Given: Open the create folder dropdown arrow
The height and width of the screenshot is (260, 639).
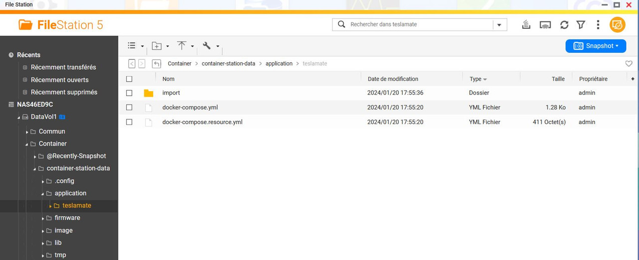Looking at the screenshot, I should tap(167, 46).
